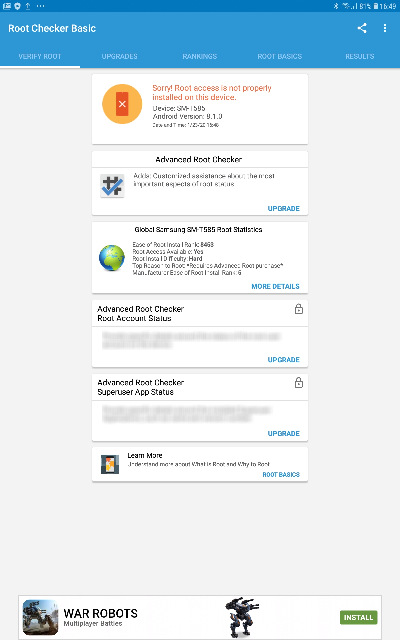Switch to the Rankings tab

[200, 56]
